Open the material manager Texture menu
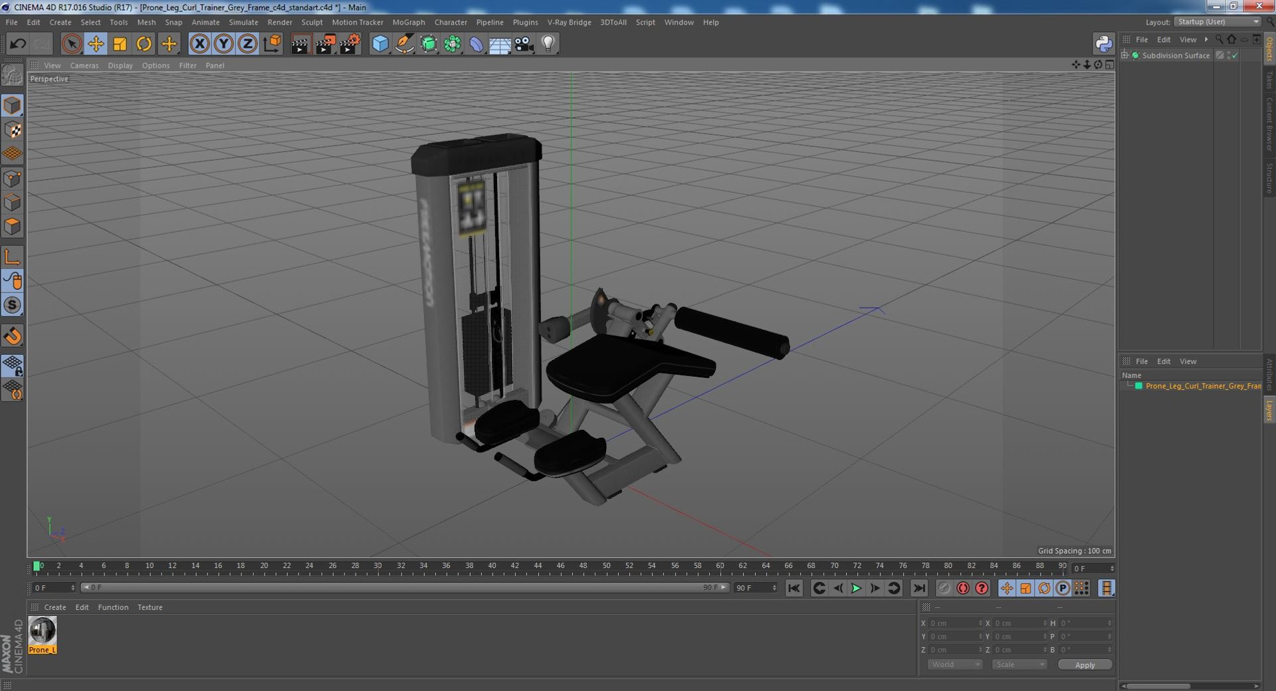The height and width of the screenshot is (691, 1276). [150, 607]
